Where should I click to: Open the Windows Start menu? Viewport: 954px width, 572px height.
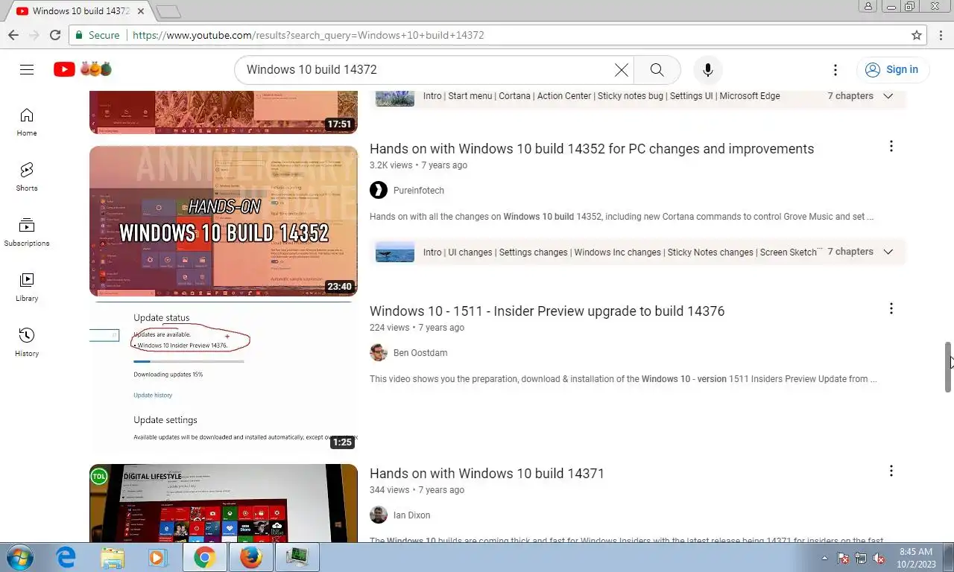point(19,557)
